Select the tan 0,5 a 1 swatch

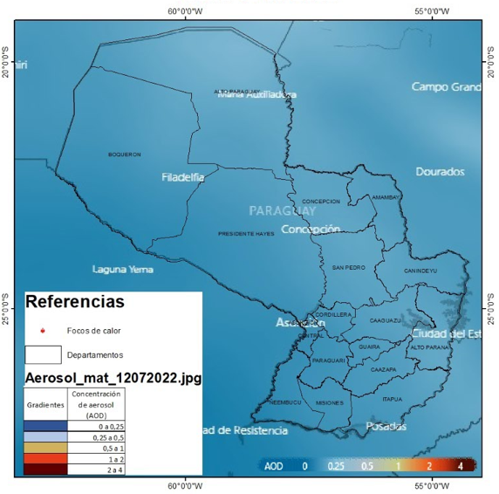pyautogui.click(x=45, y=448)
